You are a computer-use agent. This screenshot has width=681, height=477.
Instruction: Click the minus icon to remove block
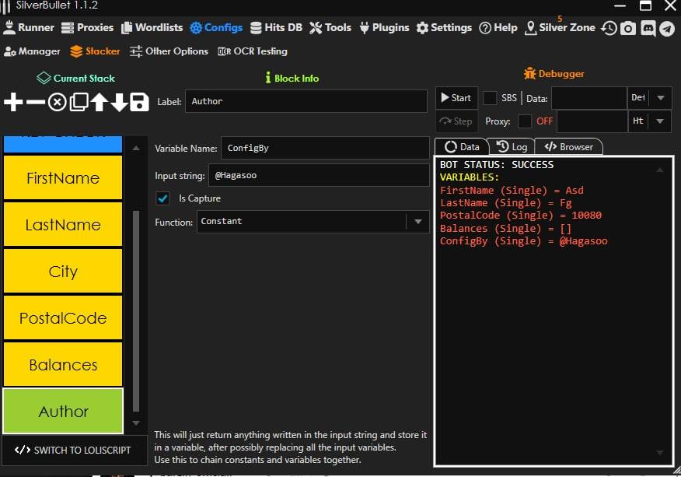tap(36, 102)
